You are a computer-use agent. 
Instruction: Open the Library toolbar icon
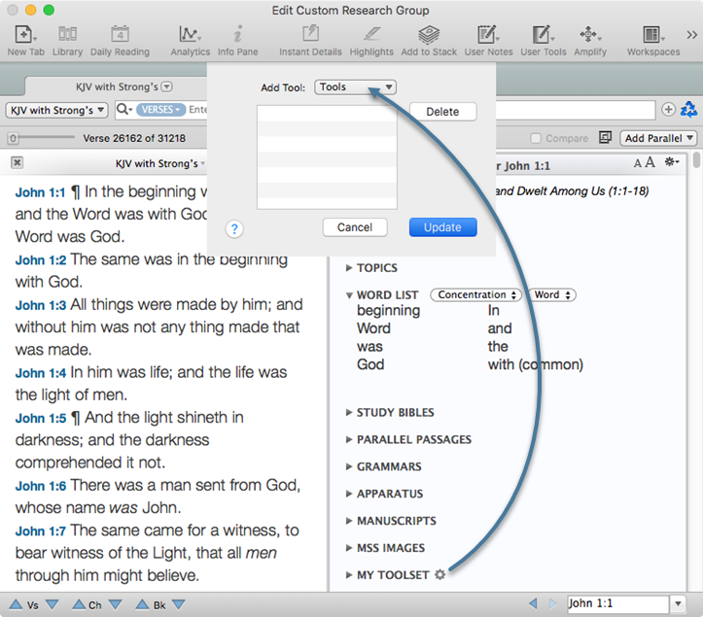[x=67, y=35]
